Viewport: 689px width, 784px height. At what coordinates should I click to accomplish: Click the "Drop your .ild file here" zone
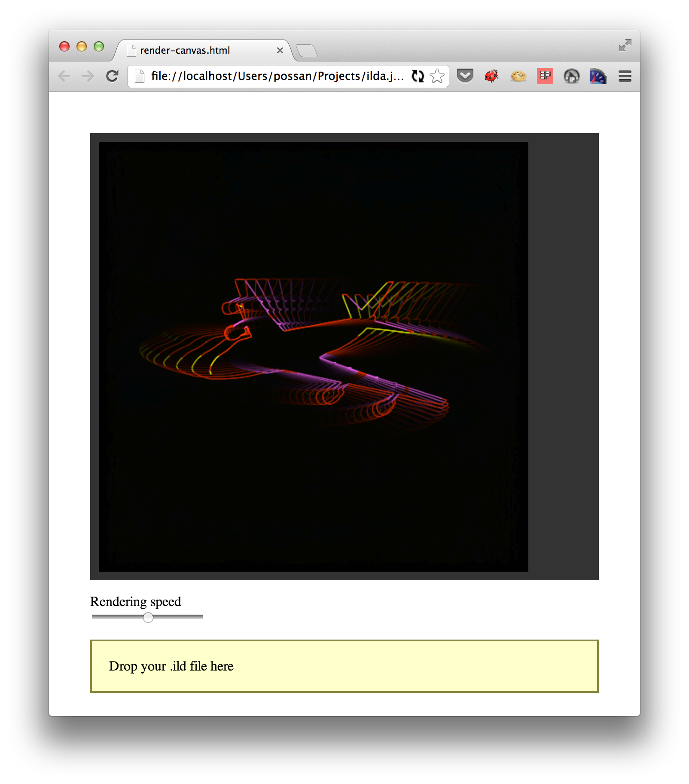coord(344,666)
